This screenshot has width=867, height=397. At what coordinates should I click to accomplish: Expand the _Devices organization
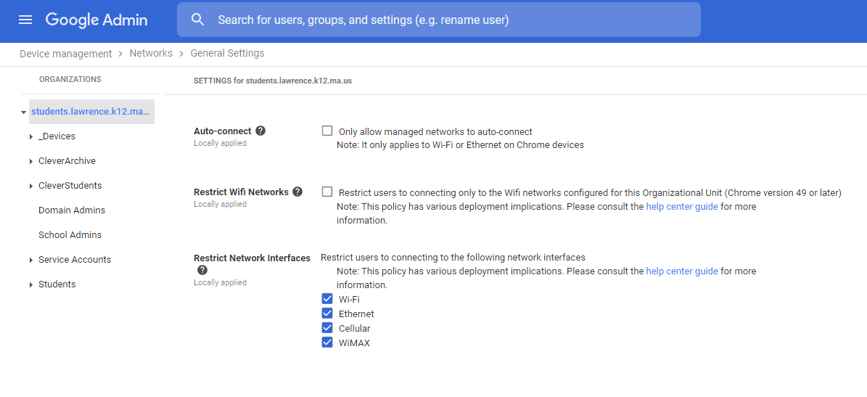pyautogui.click(x=31, y=137)
